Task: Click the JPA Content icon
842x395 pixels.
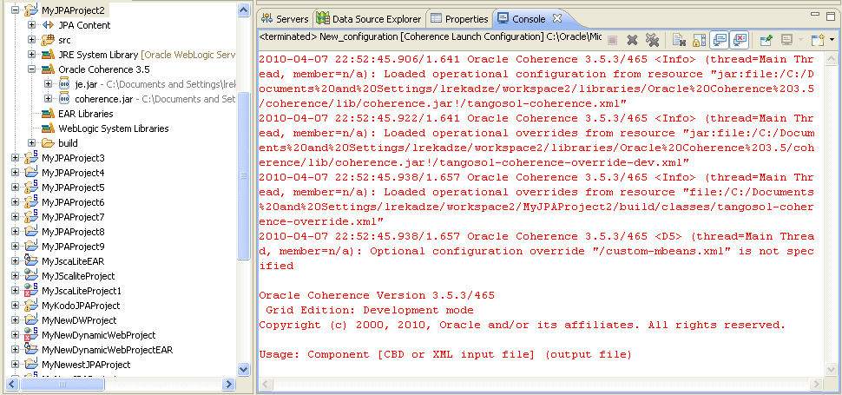Action: (x=48, y=24)
